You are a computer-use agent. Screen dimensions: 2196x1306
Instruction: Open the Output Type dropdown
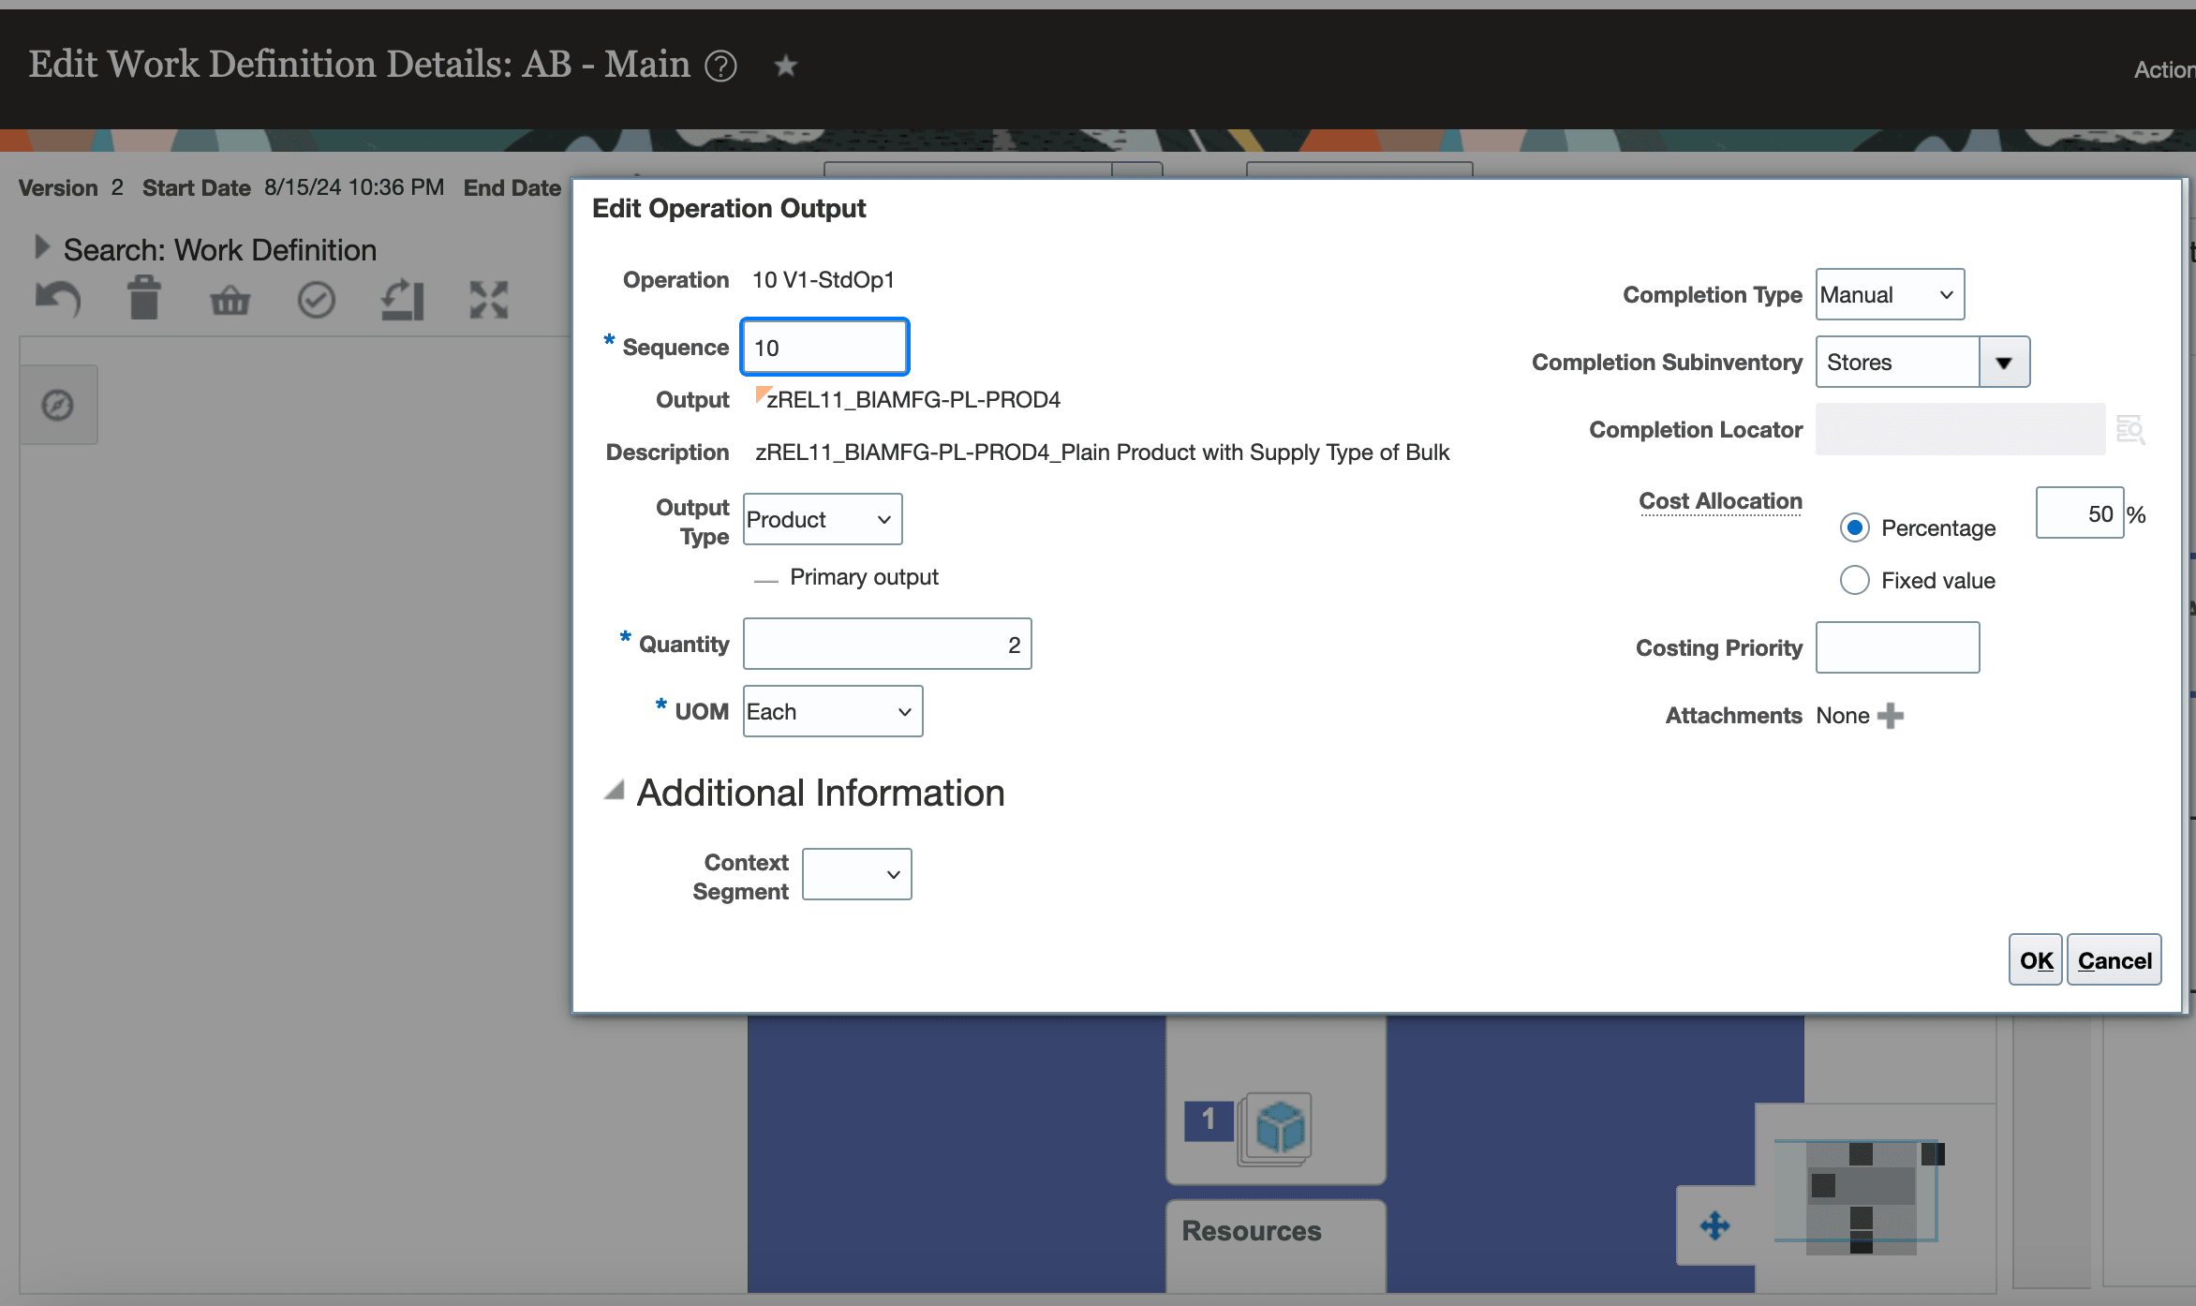(822, 519)
